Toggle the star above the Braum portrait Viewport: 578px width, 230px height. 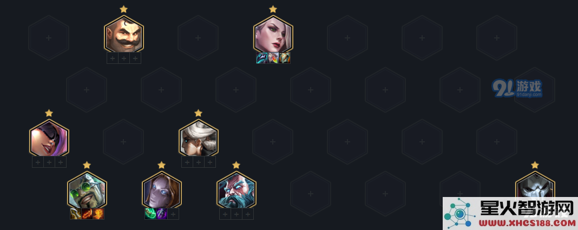click(123, 9)
